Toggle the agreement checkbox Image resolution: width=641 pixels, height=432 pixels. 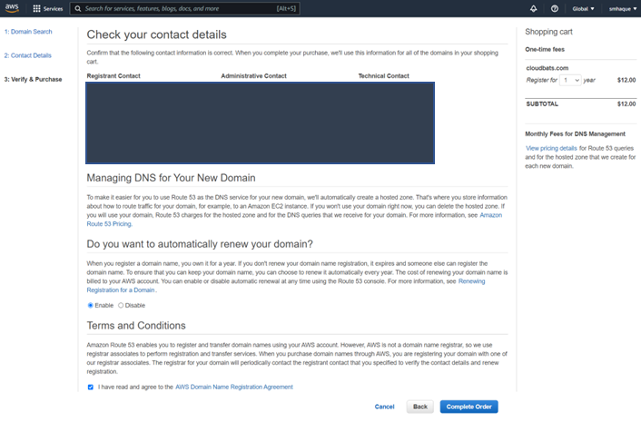(90, 387)
